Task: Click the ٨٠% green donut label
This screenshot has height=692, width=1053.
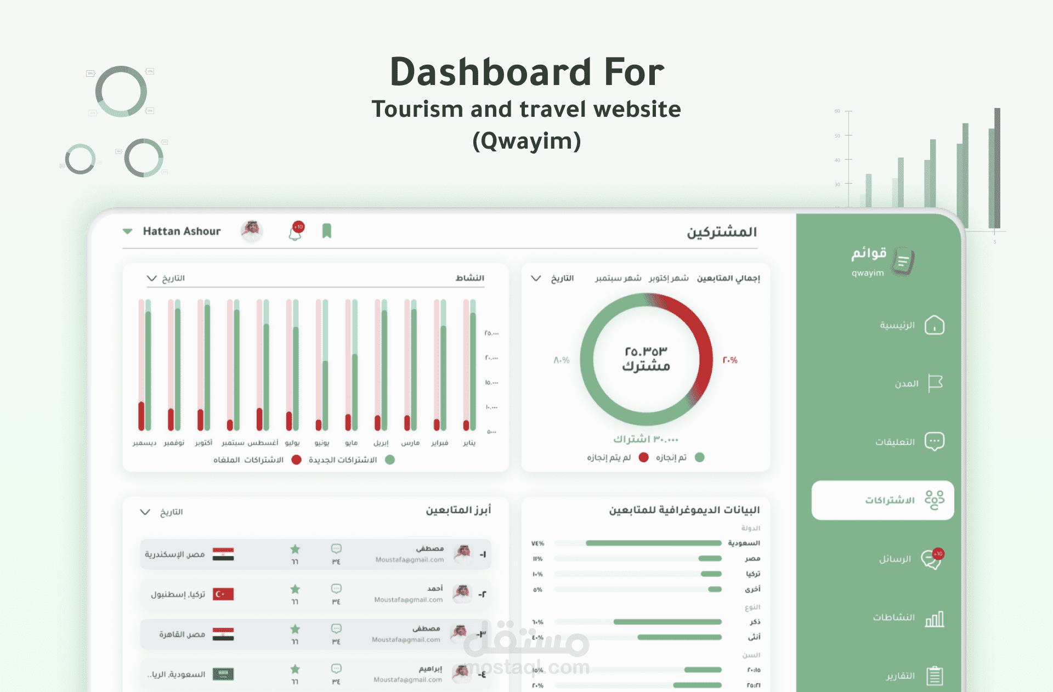Action: [562, 360]
